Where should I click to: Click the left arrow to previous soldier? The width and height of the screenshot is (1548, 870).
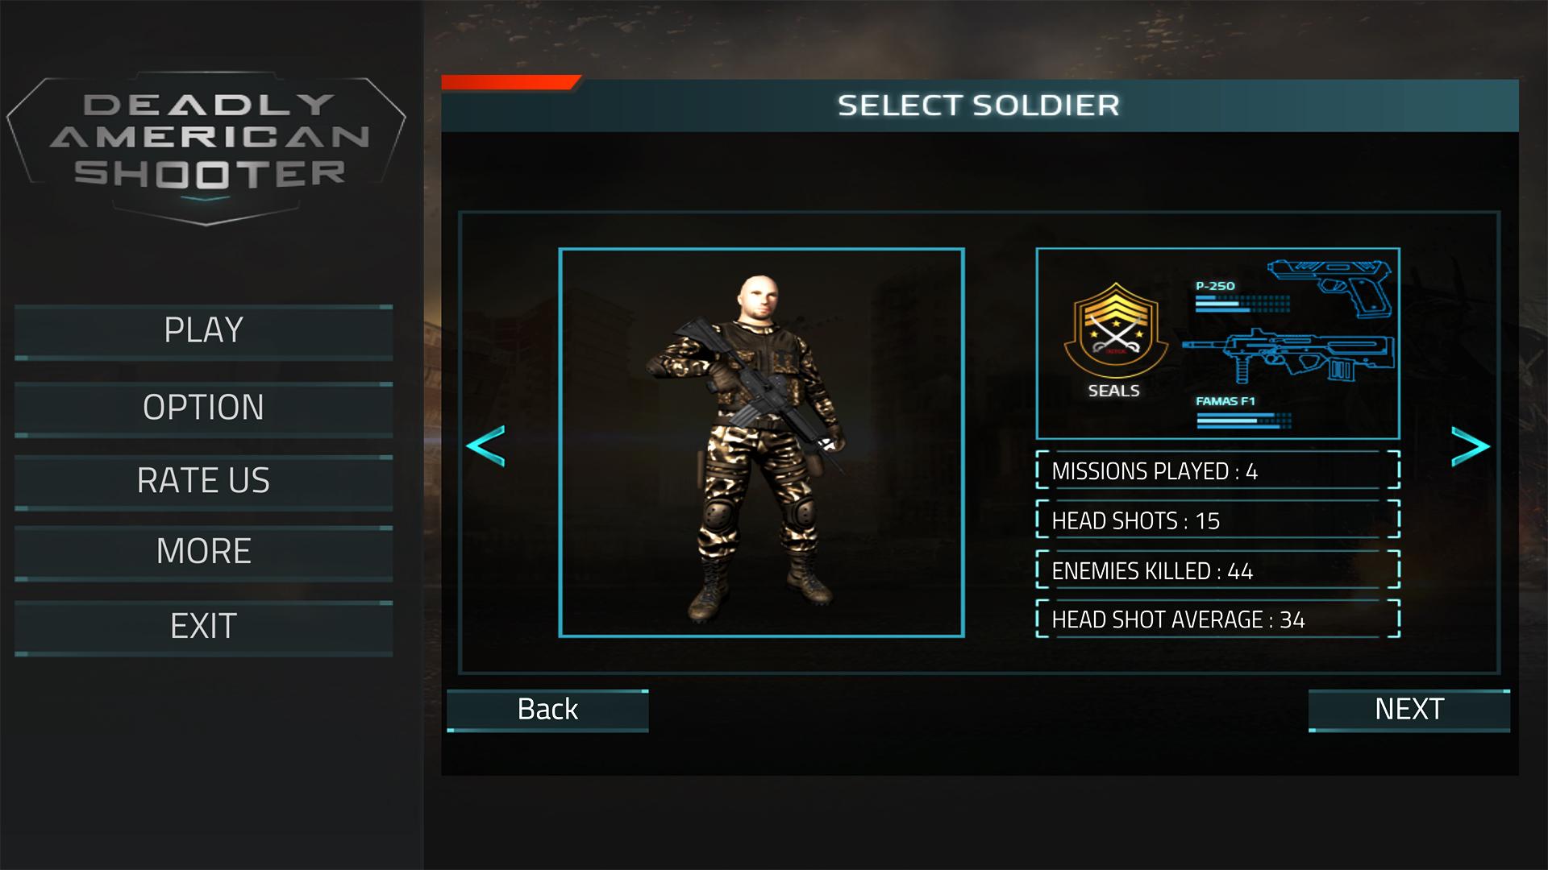click(x=485, y=445)
